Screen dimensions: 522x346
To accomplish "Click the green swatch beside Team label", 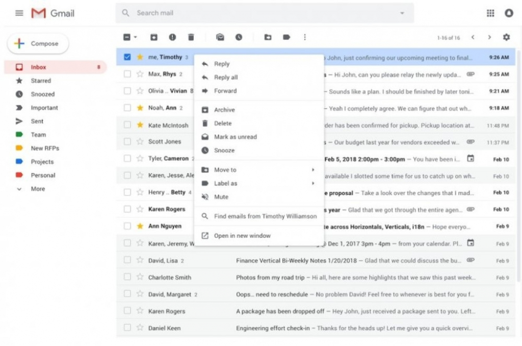I will point(19,134).
